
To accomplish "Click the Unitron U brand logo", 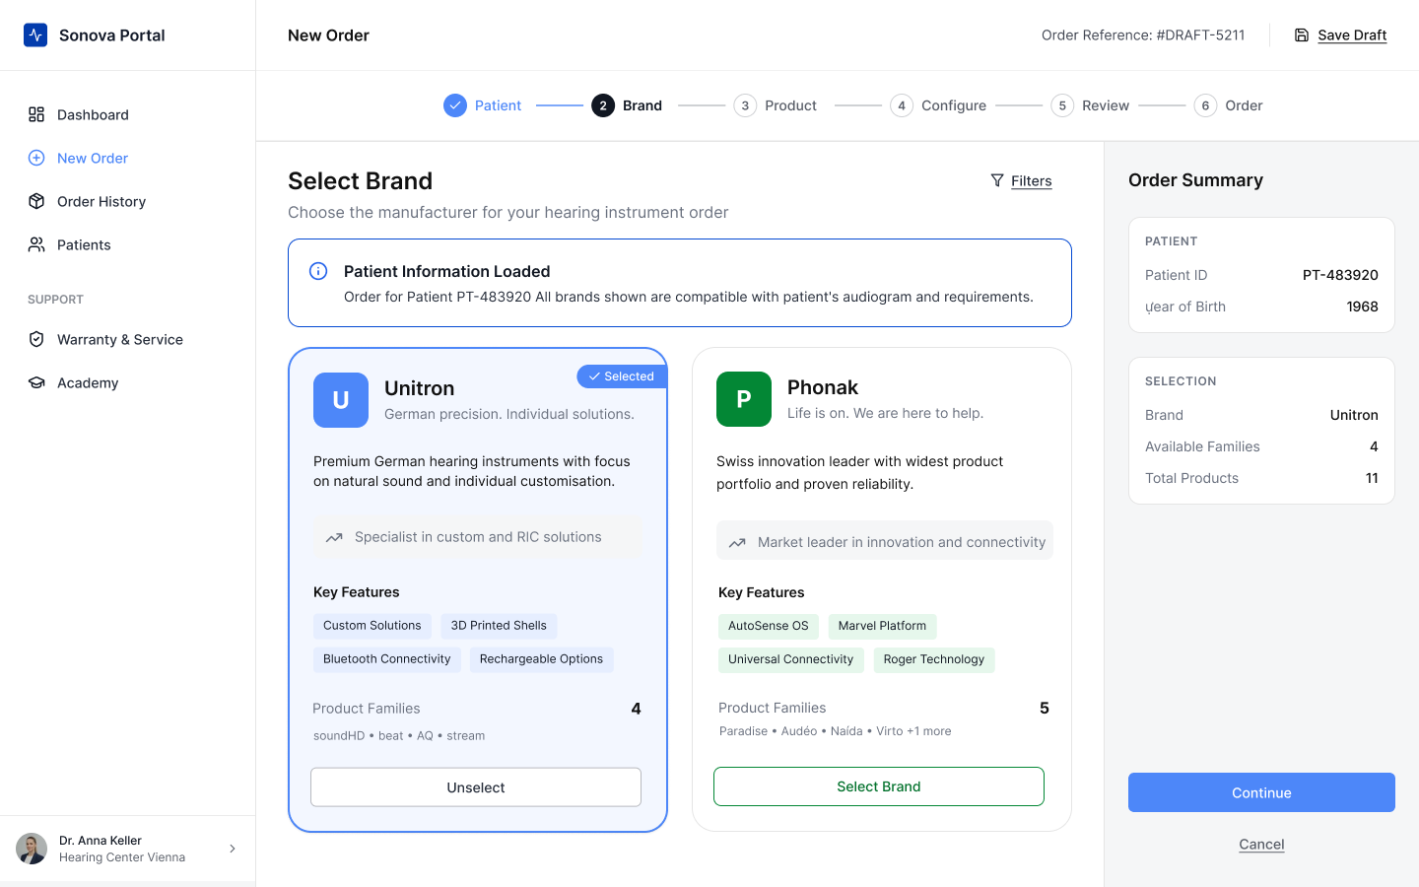I will (x=341, y=400).
